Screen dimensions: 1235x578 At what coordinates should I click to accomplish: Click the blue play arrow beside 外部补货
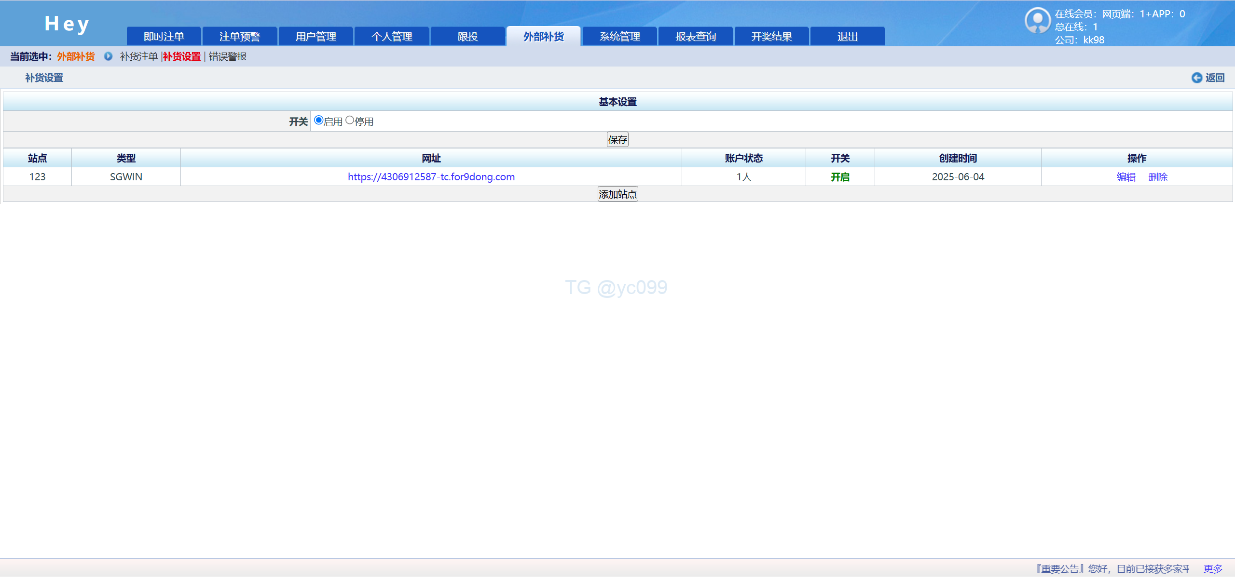(108, 56)
